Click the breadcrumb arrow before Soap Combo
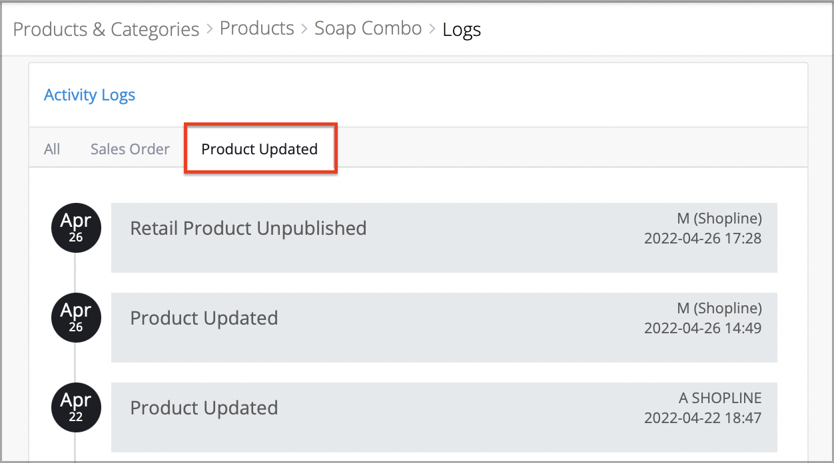This screenshot has height=463, width=834. pos(304,29)
